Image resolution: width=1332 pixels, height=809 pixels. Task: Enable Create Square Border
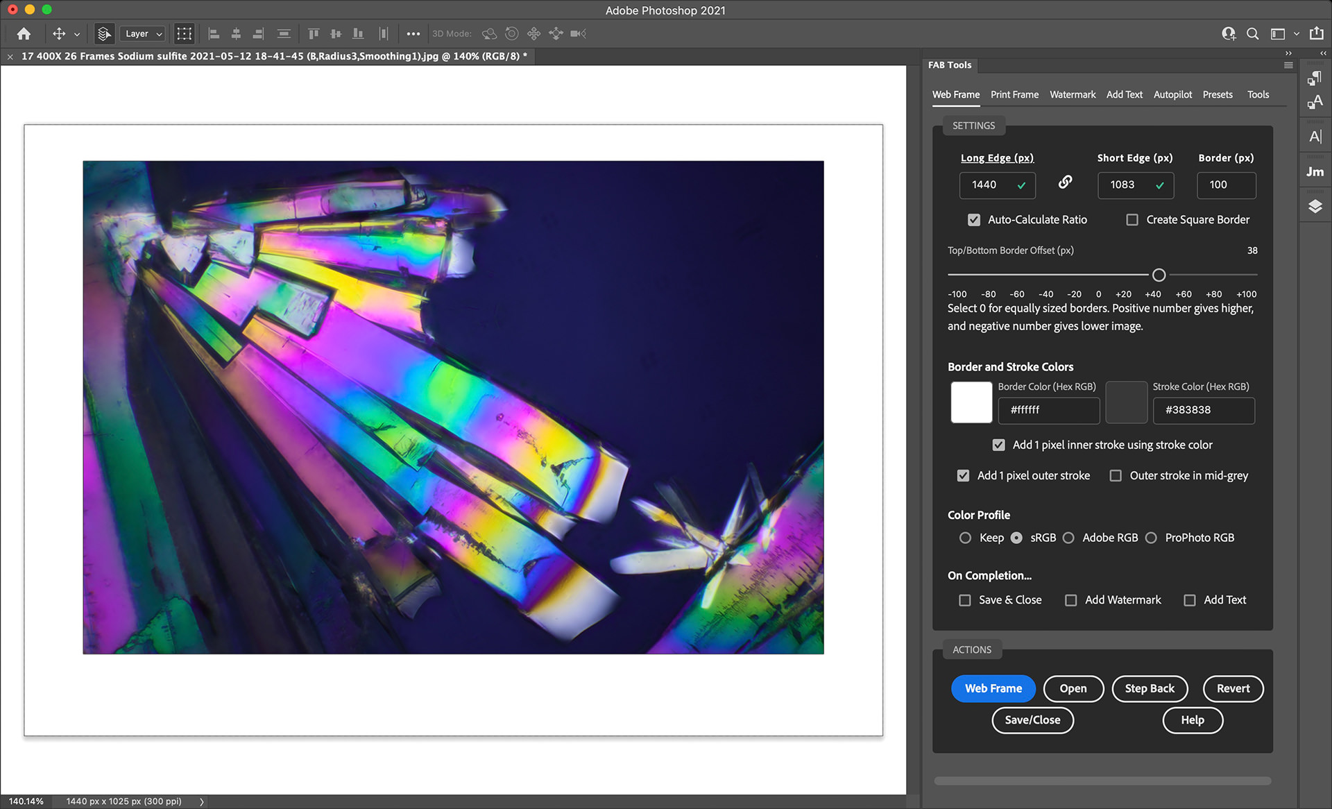(x=1132, y=220)
